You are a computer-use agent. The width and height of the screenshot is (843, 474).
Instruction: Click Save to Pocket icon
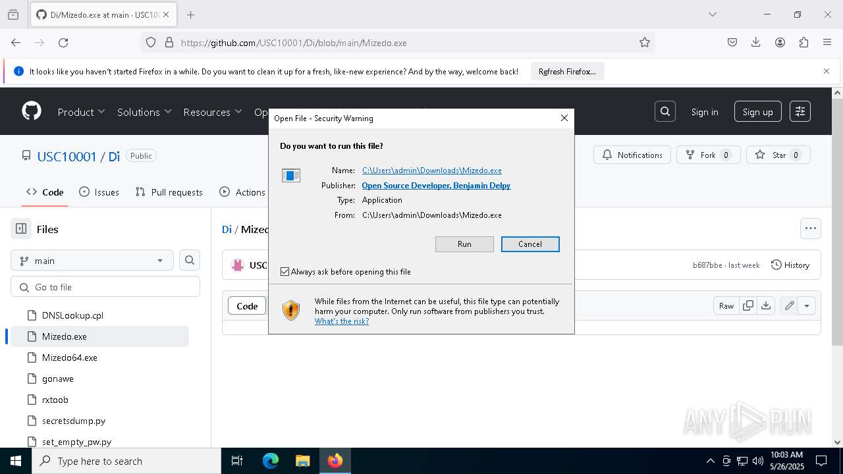(732, 43)
